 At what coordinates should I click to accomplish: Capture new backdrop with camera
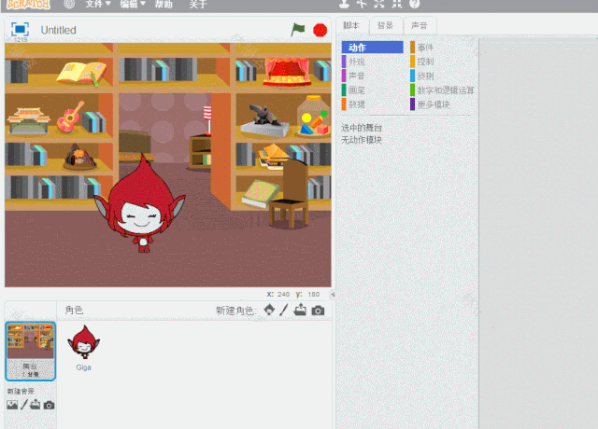pos(49,405)
